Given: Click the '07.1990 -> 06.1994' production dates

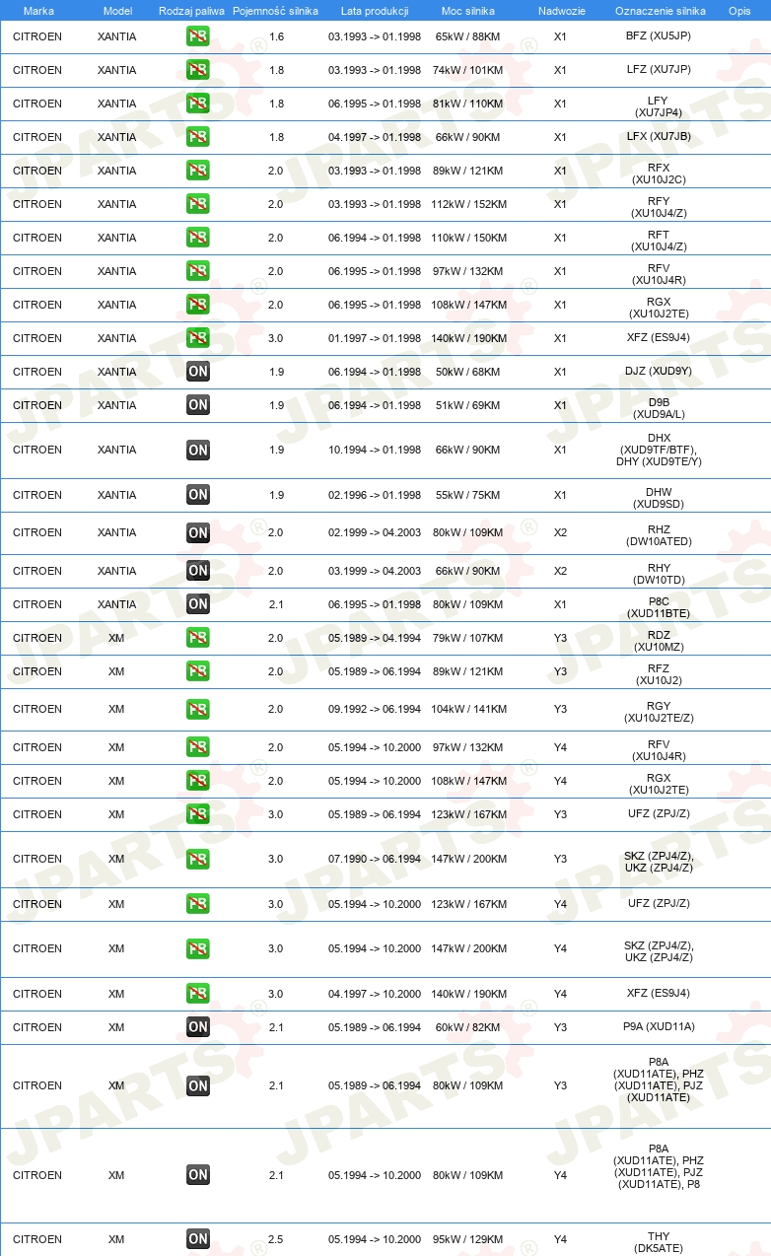Looking at the screenshot, I should click(375, 859).
